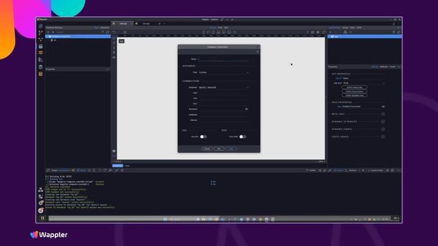The image size is (438, 246).
Task: Click the Untitled Document title field
Action: (361, 107)
